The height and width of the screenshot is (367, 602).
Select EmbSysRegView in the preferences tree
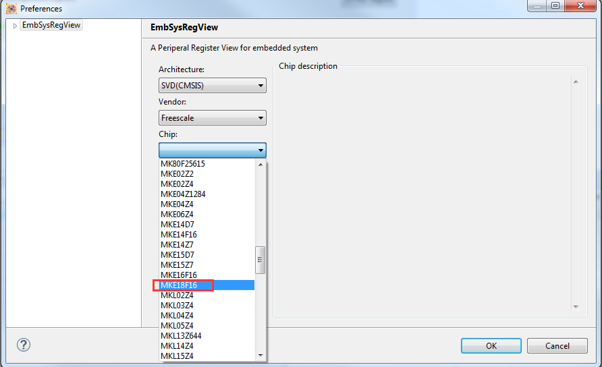coord(51,25)
